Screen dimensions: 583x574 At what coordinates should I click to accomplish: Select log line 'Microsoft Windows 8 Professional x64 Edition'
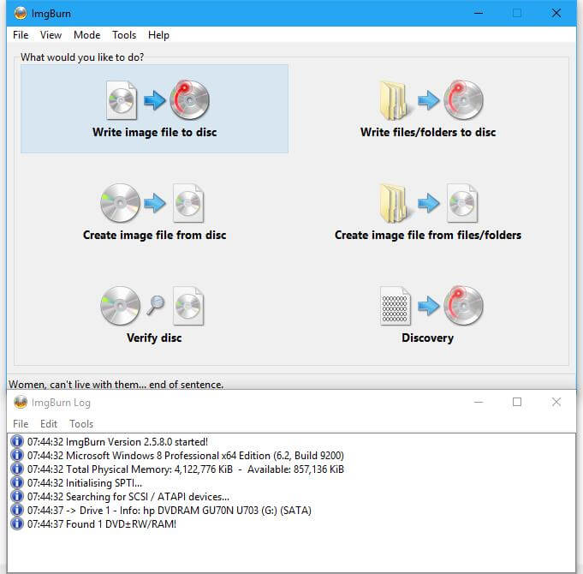[186, 455]
